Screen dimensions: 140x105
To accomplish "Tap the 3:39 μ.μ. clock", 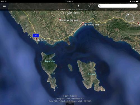I will click(x=70, y=1).
